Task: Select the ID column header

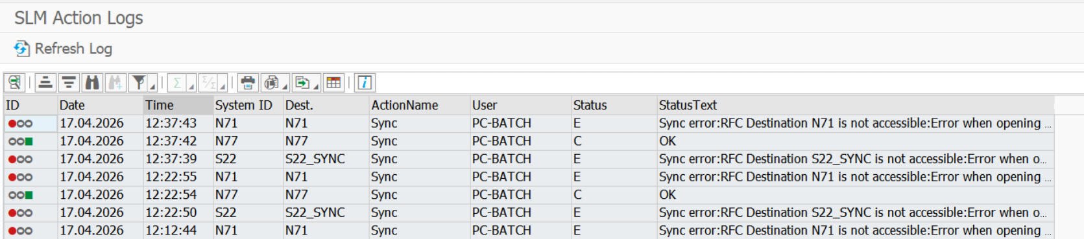Action: click(x=30, y=105)
